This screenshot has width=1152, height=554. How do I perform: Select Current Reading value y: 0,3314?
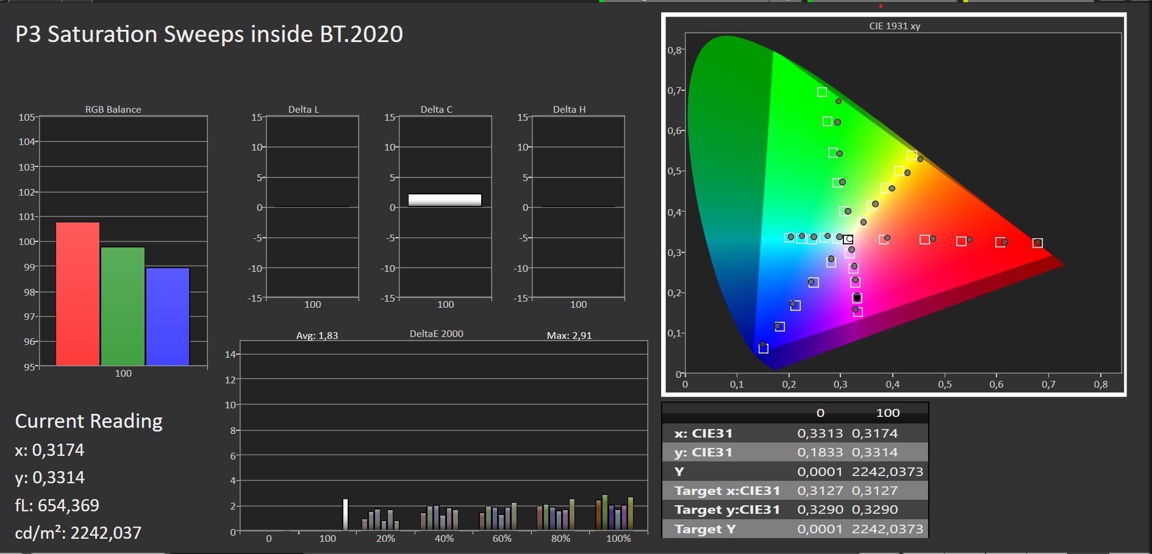pyautogui.click(x=49, y=478)
